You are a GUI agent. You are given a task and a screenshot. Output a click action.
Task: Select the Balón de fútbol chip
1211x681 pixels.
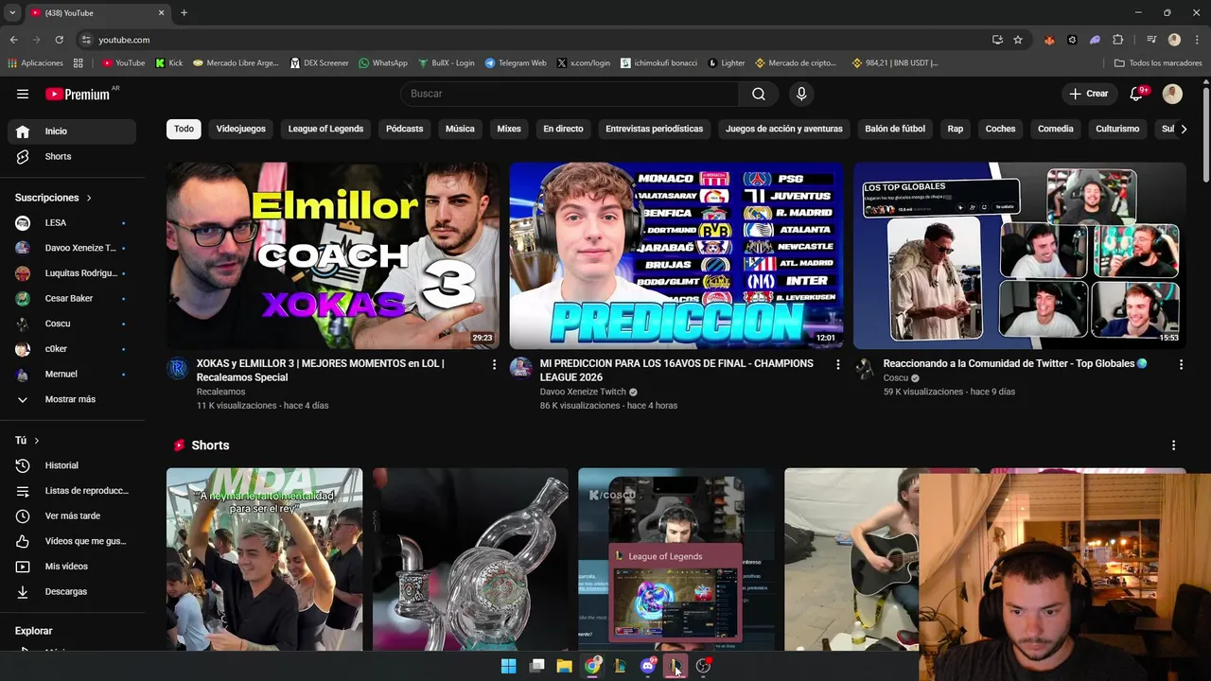click(x=895, y=129)
